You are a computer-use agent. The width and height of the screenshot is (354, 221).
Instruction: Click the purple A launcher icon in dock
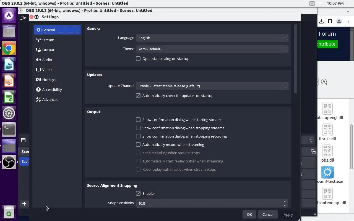coord(9,15)
